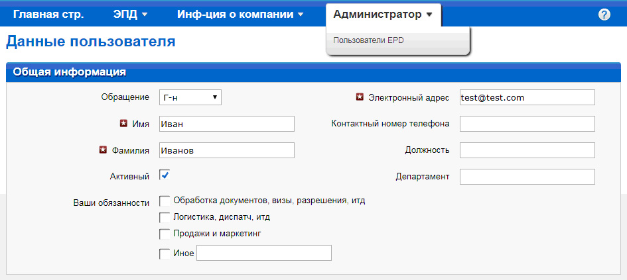Screen dimensions: 627x280
Task: Uncheck the Активный checkbox
Action: pos(165,175)
